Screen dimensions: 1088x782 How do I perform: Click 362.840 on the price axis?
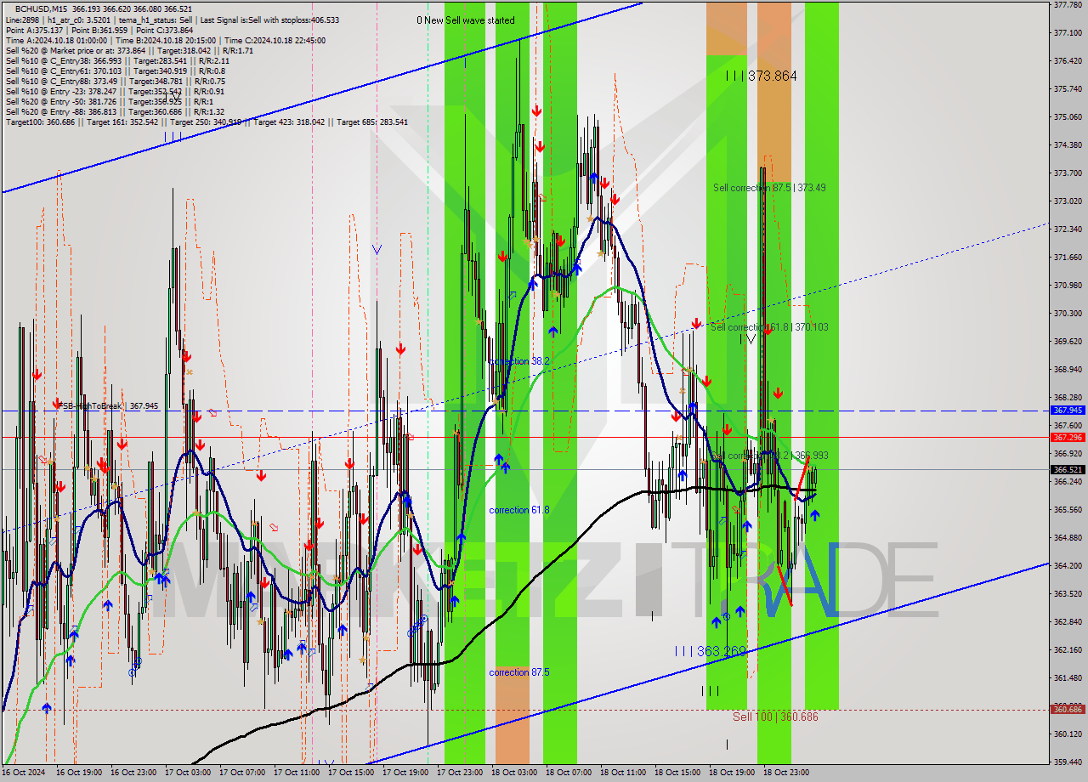(1068, 621)
